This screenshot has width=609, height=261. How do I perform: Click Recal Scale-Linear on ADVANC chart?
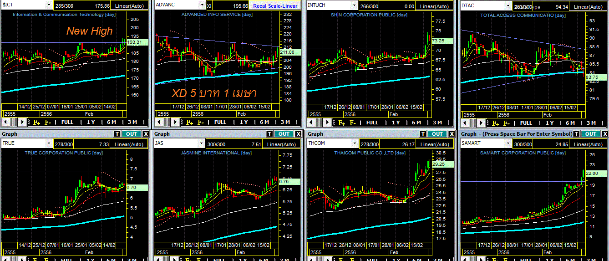click(275, 6)
